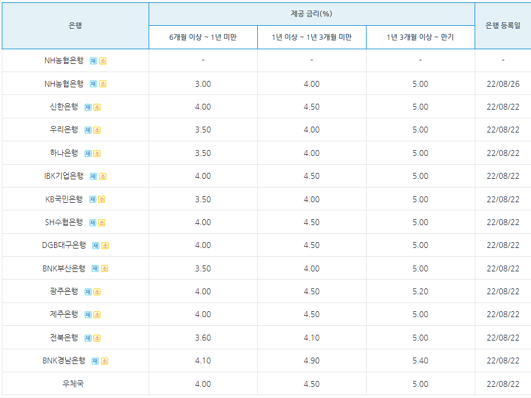
Task: Click the 22/08/26 registration date
Action: click(x=503, y=84)
